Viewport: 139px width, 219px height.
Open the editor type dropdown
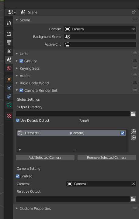(12, 12)
